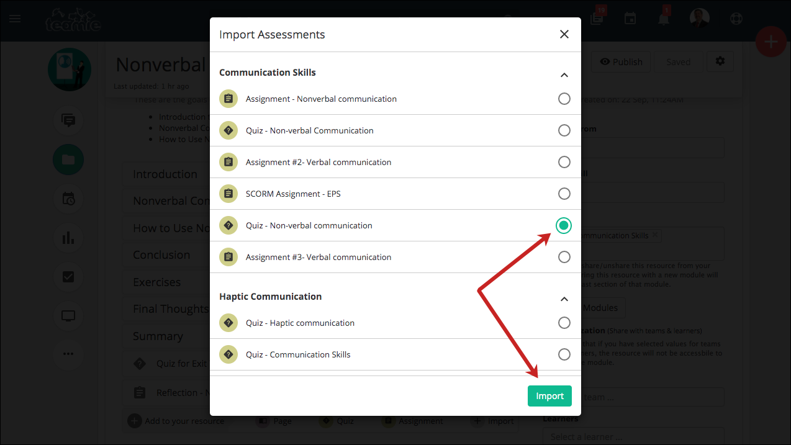Click the Publish button

621,61
